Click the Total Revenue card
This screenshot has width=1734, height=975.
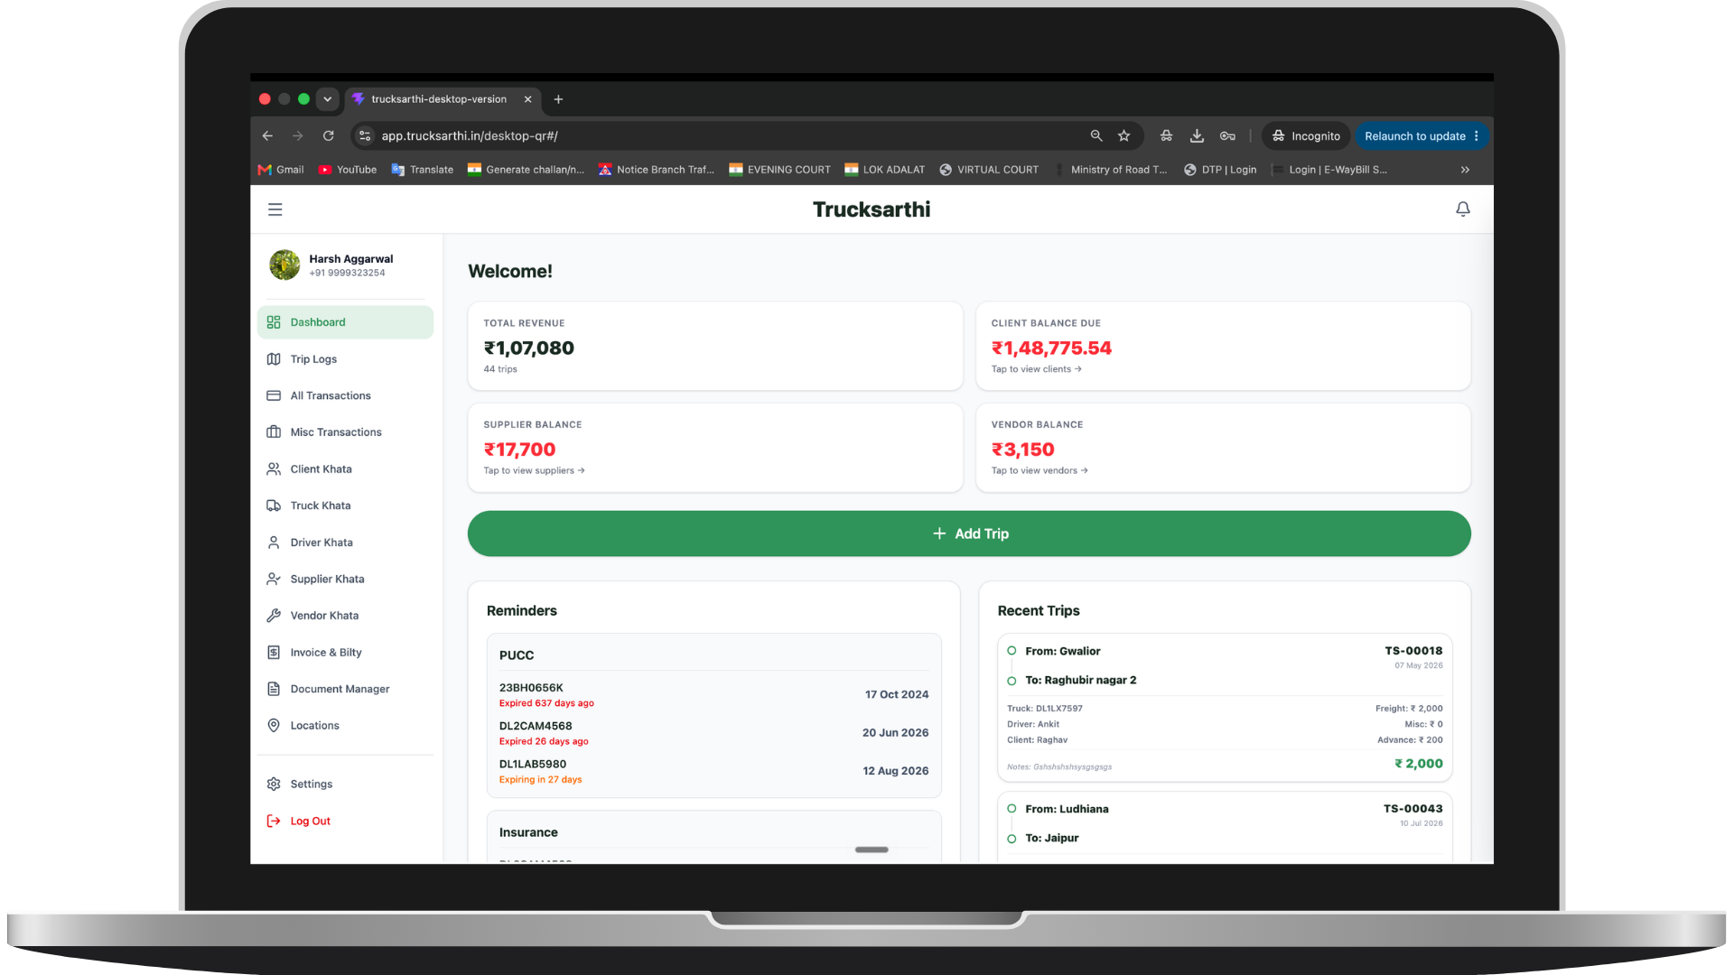coord(715,346)
